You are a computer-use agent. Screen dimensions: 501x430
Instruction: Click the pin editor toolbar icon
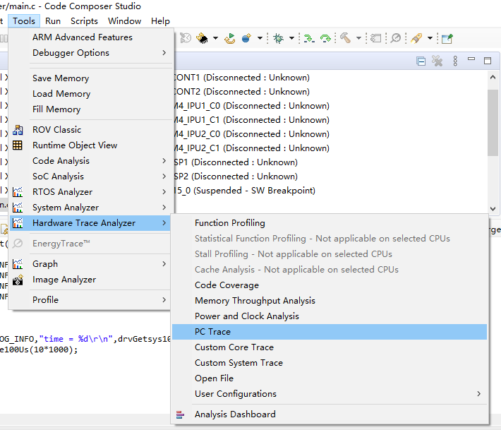pos(447,39)
